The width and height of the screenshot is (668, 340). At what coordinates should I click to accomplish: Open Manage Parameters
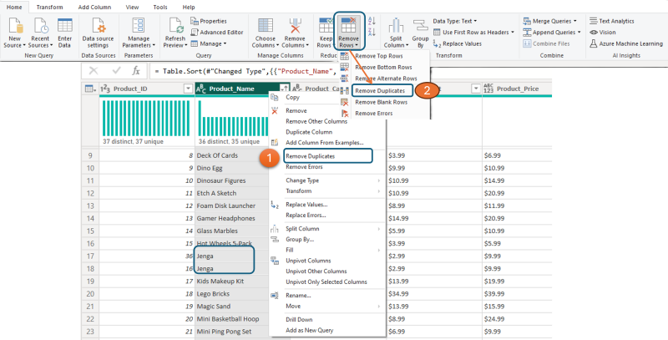tap(139, 33)
